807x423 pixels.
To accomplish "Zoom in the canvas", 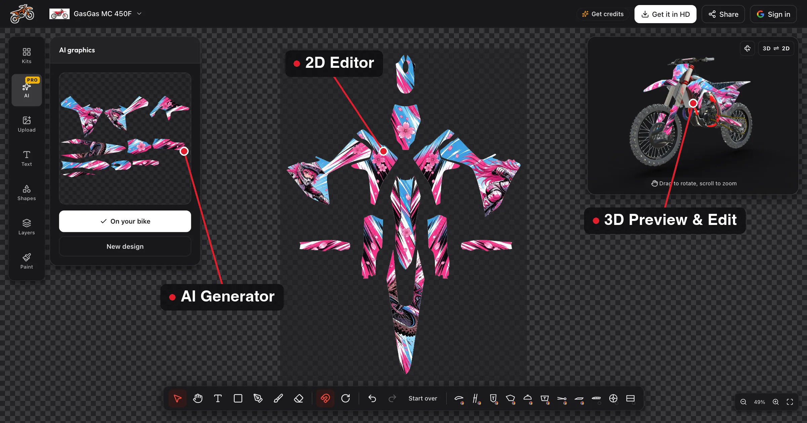I will pos(776,402).
